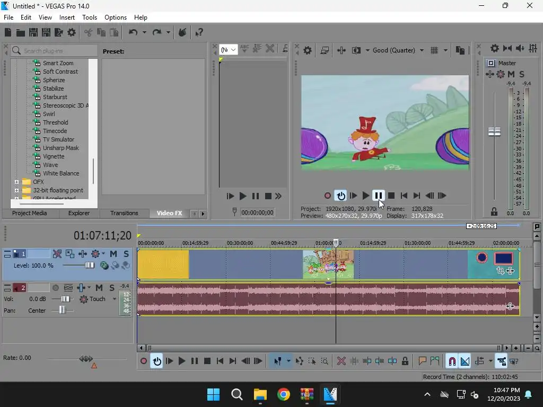Open a project with the folder icon
Screen dimensions: 543x407
(21, 32)
